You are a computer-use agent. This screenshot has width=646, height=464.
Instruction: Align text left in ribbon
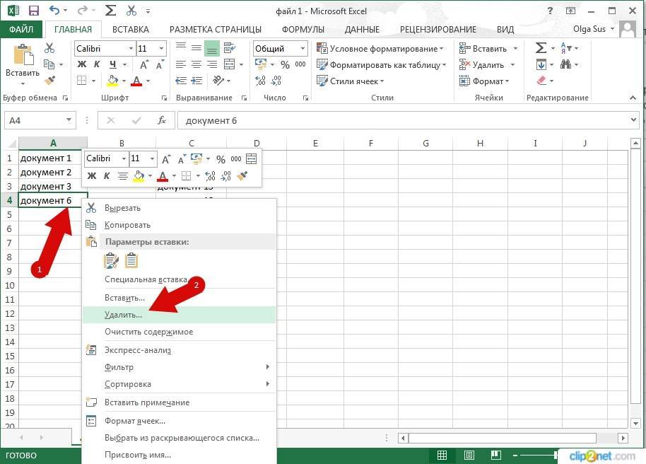coord(181,64)
